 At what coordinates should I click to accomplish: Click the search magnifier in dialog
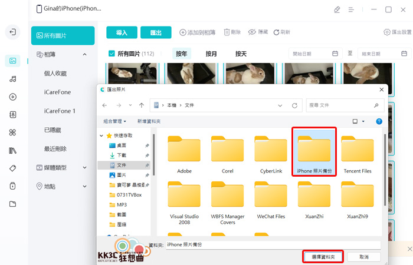[376, 105]
